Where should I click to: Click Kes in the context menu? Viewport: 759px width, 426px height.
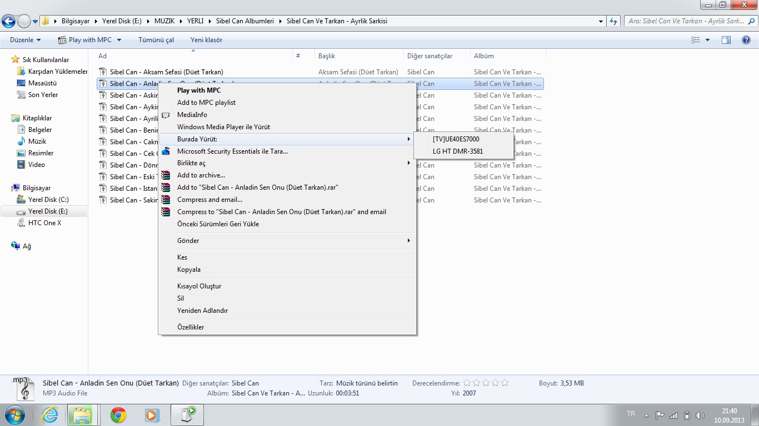tap(182, 257)
